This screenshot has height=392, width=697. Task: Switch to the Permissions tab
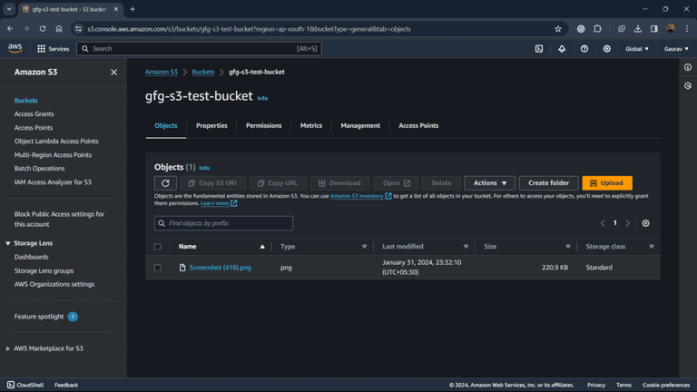point(263,126)
